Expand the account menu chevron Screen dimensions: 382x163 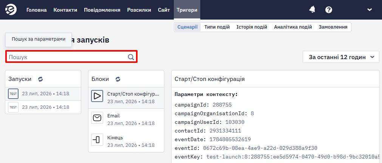(x=370, y=10)
